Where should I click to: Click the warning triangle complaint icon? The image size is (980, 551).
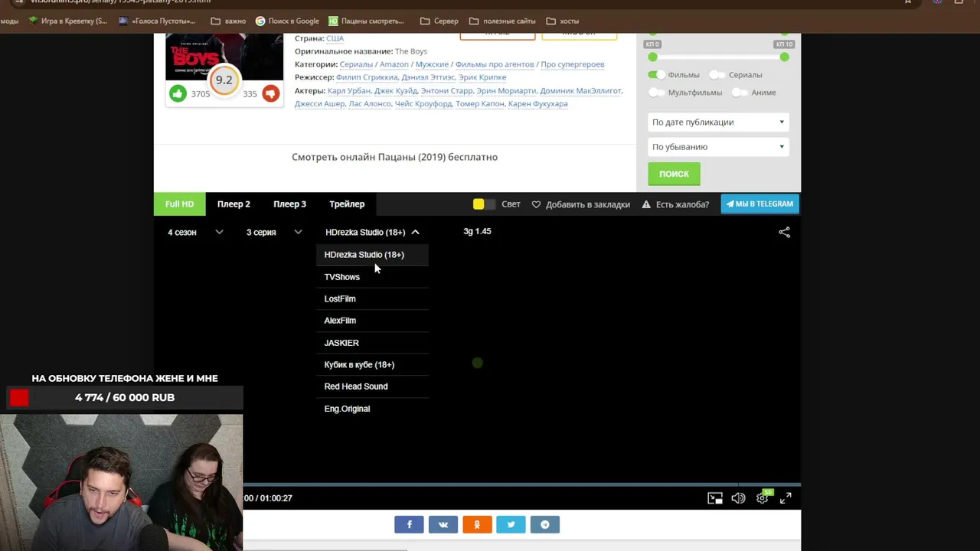(x=646, y=204)
